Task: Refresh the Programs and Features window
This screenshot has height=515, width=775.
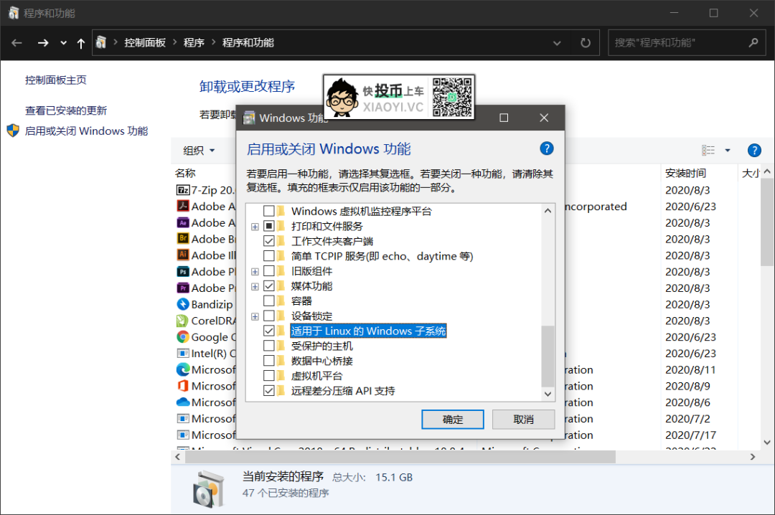Action: tap(586, 43)
